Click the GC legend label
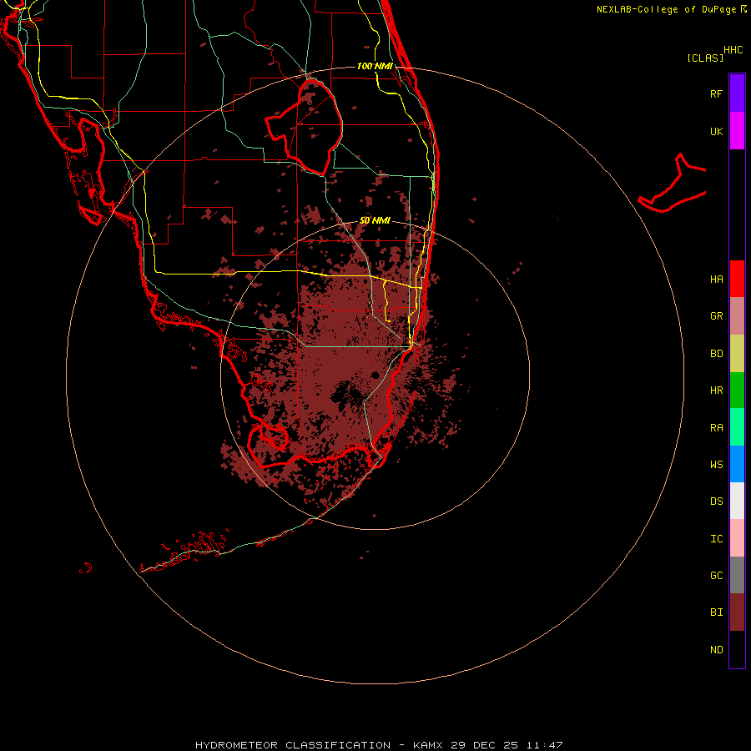Image resolution: width=751 pixels, height=751 pixels. click(716, 576)
